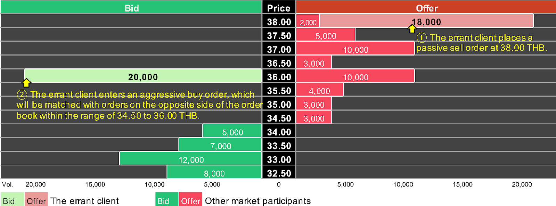Image resolution: width=556 pixels, height=206 pixels.
Task: Click the green Bid column header
Action: [131, 7]
